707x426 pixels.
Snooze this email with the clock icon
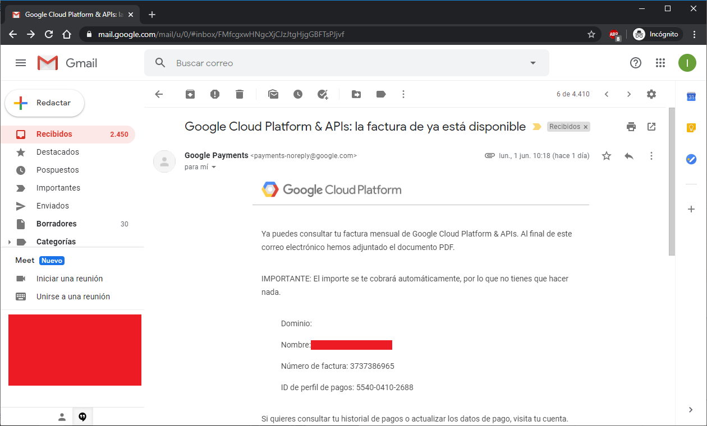tap(298, 94)
